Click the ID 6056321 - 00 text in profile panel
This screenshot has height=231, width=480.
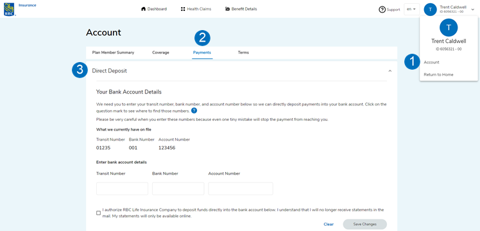click(x=449, y=49)
